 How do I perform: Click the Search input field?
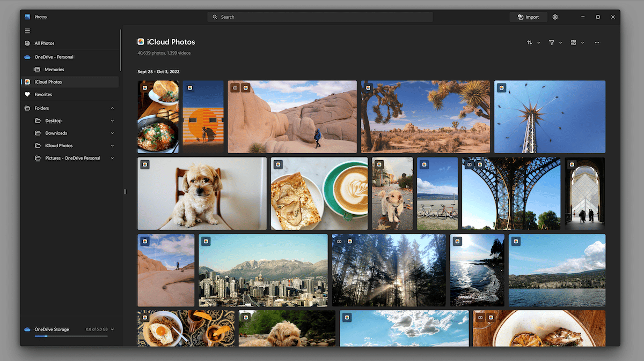(319, 17)
